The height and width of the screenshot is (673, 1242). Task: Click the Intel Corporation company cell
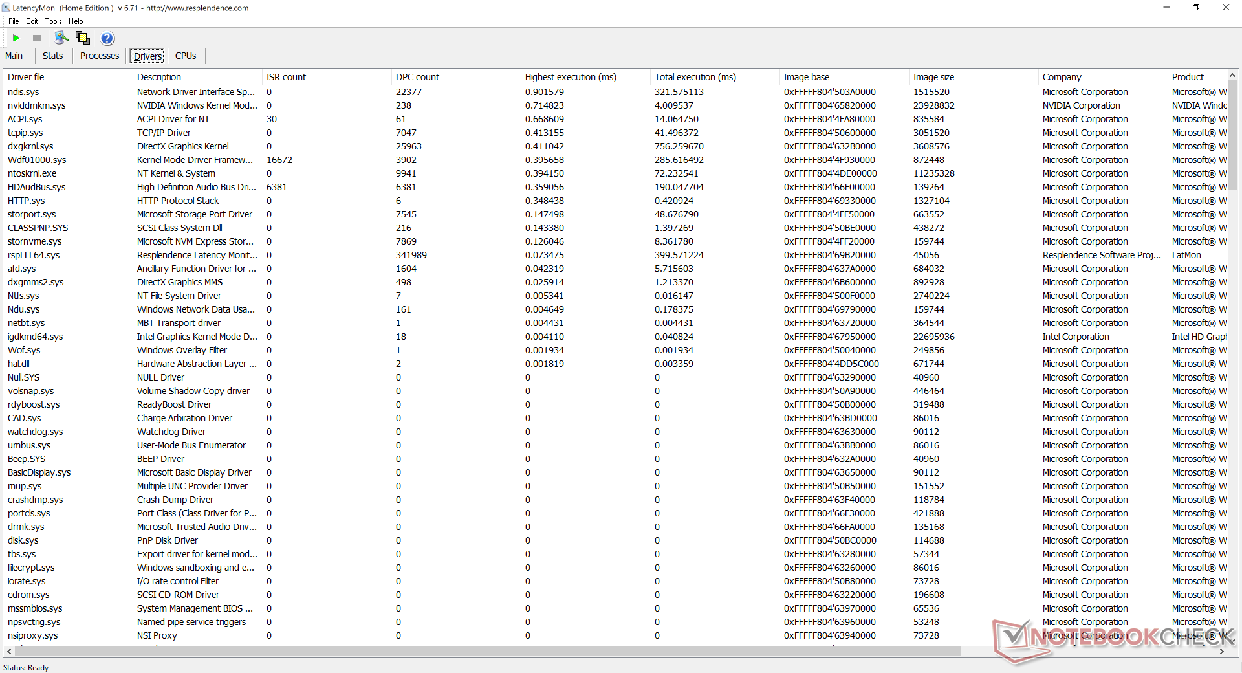click(x=1076, y=336)
